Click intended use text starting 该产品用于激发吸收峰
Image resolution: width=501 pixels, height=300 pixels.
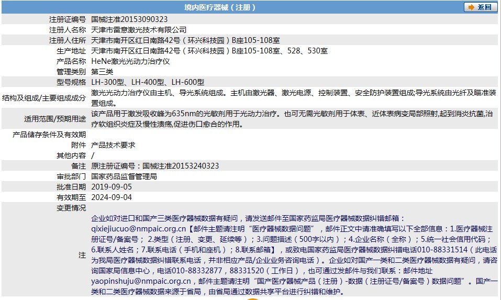click(x=292, y=118)
